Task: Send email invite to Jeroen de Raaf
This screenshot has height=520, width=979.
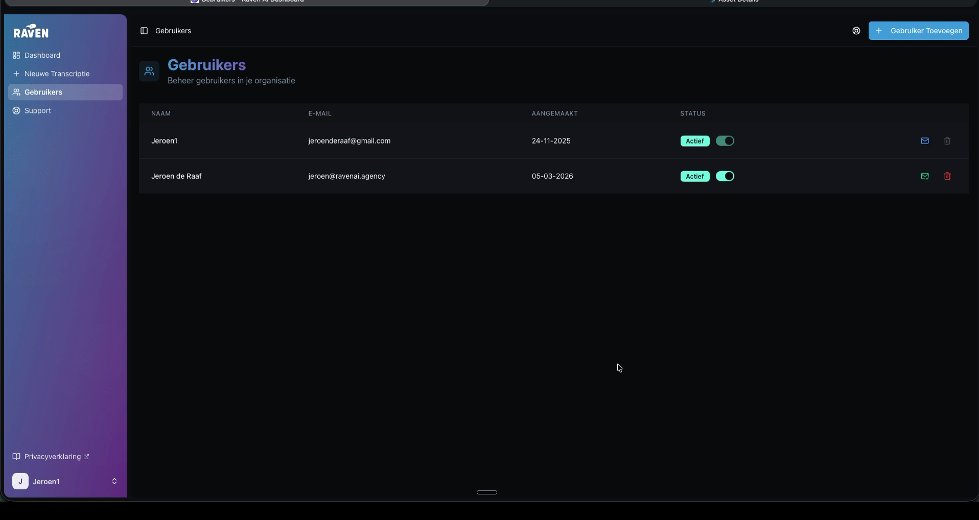Action: click(924, 176)
